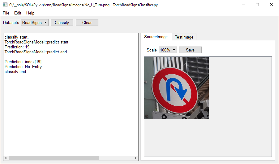Click the log horizontal scrollbar left arrow
Image resolution: width=279 pixels, height=164 pixels.
click(x=6, y=158)
